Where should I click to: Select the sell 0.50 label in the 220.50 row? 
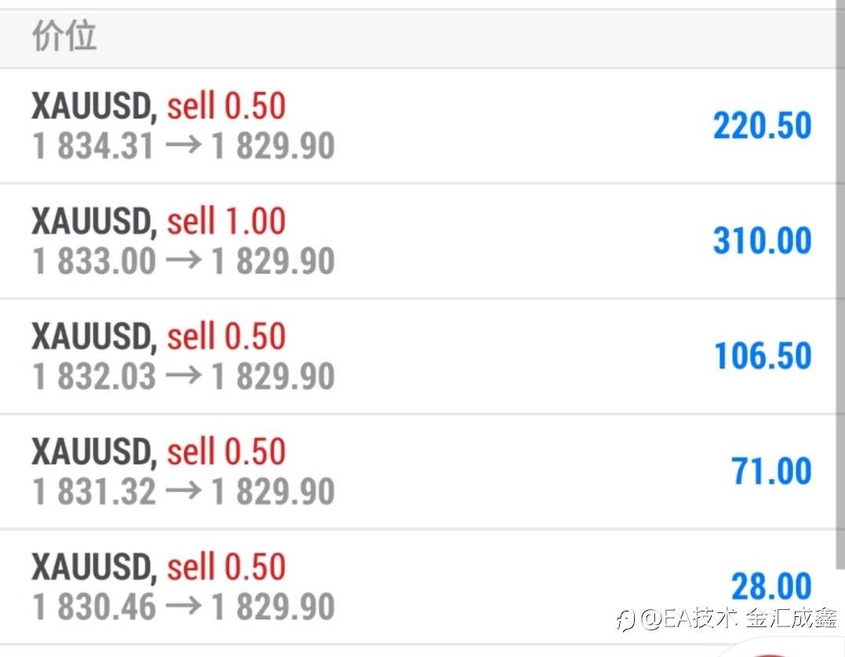[x=226, y=107]
